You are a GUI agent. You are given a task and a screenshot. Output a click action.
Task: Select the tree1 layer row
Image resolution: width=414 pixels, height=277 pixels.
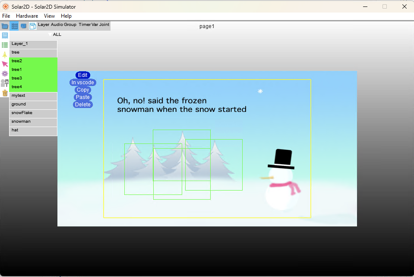pos(33,70)
